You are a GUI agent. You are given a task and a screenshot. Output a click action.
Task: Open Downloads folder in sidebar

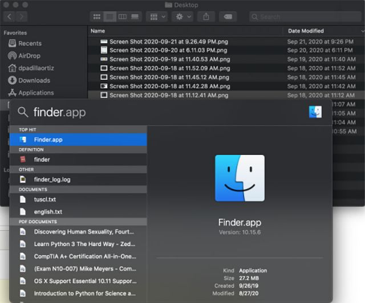click(34, 80)
